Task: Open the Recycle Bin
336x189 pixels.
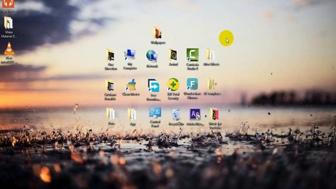Action: (x=176, y=114)
